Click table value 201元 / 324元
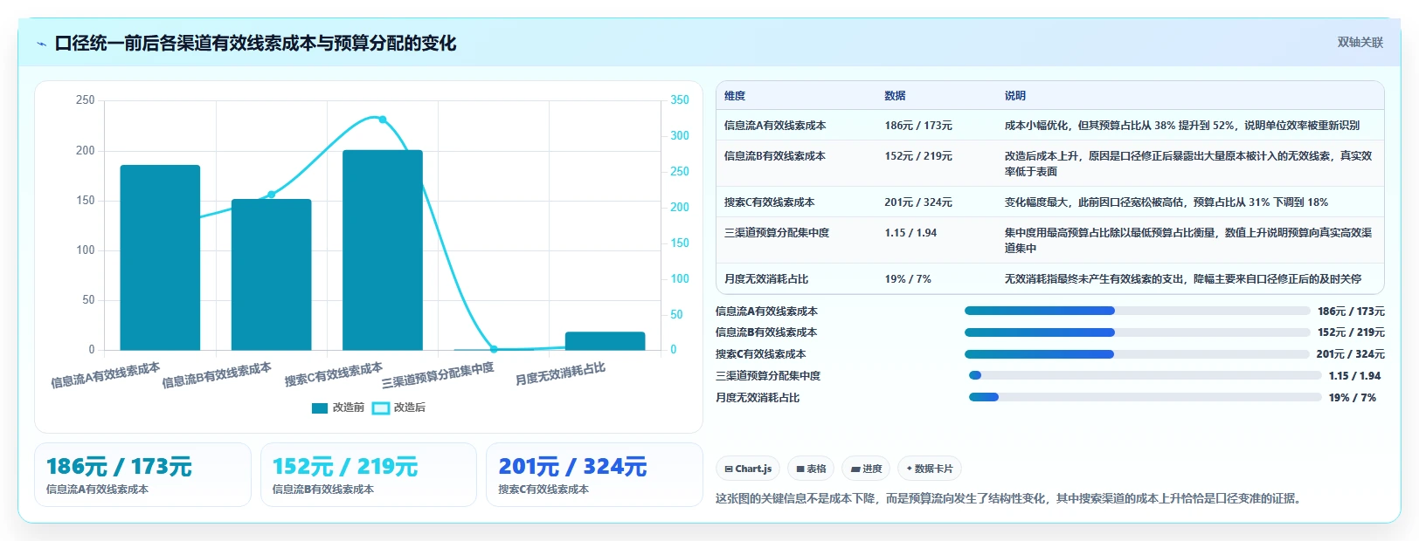 coord(918,202)
